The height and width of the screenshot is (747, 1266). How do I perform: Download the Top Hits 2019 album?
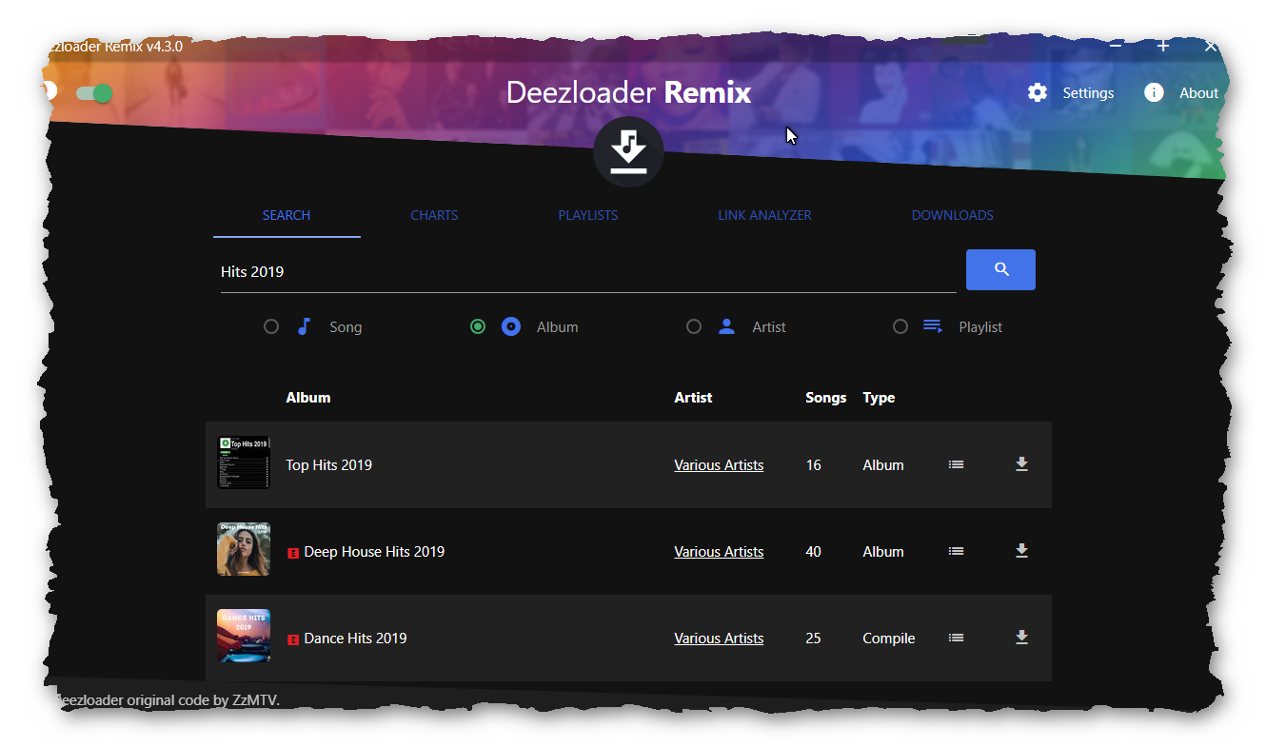click(x=1021, y=464)
